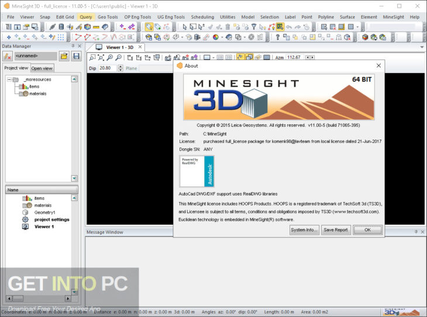Click the open folder icon in Data Manager
This screenshot has height=317, width=427.
(64, 56)
